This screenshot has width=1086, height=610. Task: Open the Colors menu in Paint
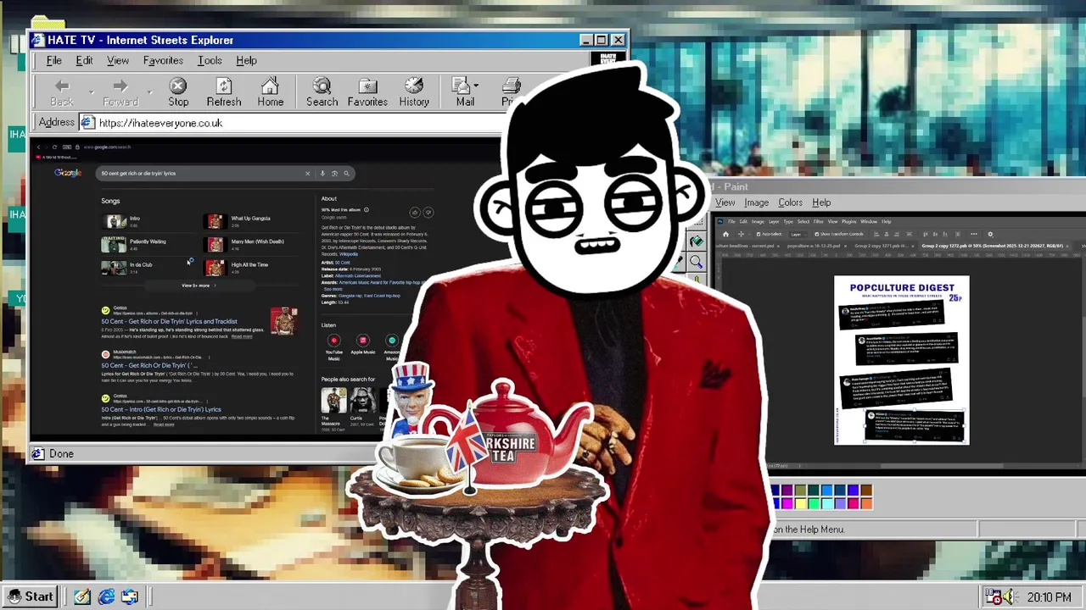(790, 202)
